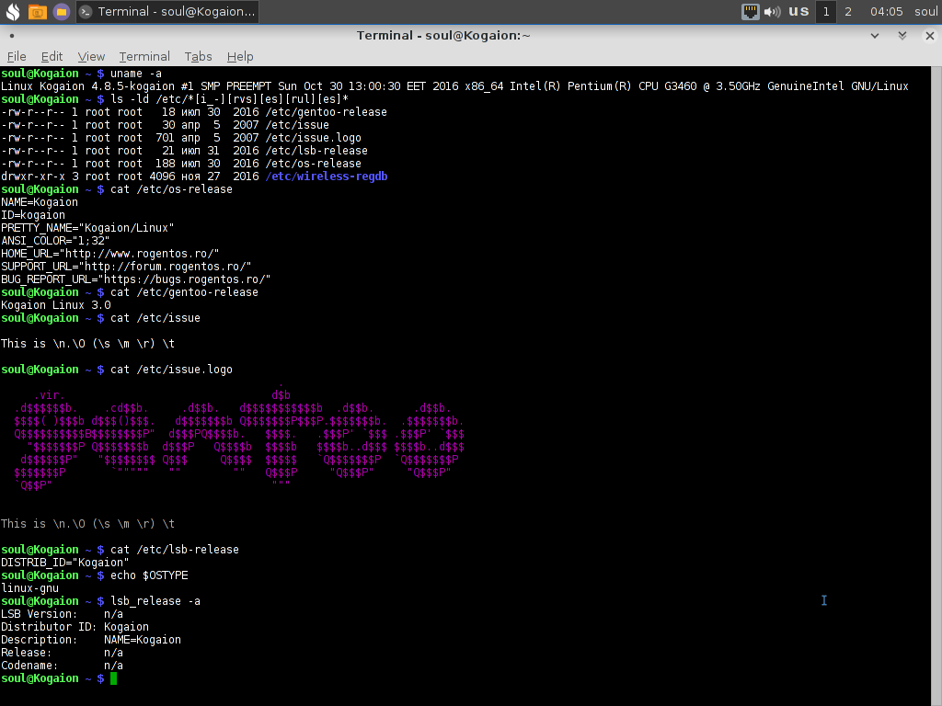The width and height of the screenshot is (942, 706).
Task: Launch the orange file manager panel icon
Action: point(37,11)
